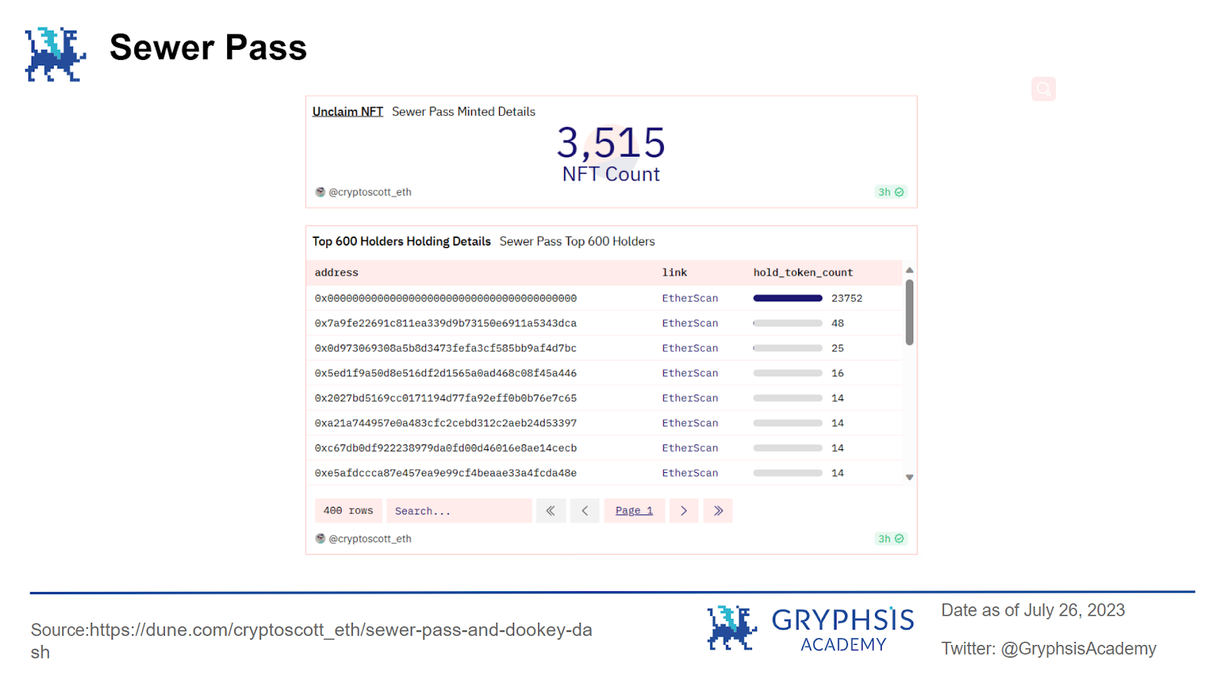Viewport: 1228px width, 691px height.
Task: Open Top 600 Holders Holding Details title
Action: (401, 241)
